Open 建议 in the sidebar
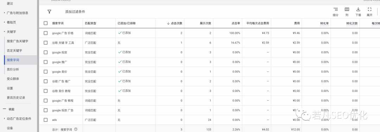Viewport: 380px width, 132px height. 10,4
